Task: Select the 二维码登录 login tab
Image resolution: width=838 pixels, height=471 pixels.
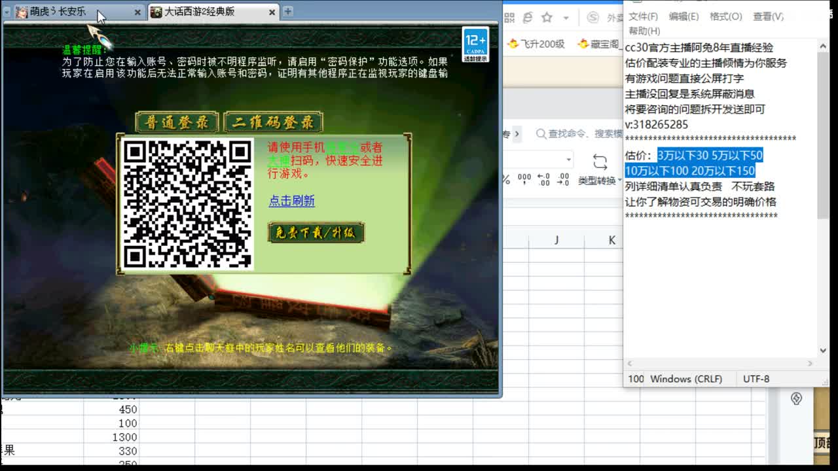Action: [274, 122]
